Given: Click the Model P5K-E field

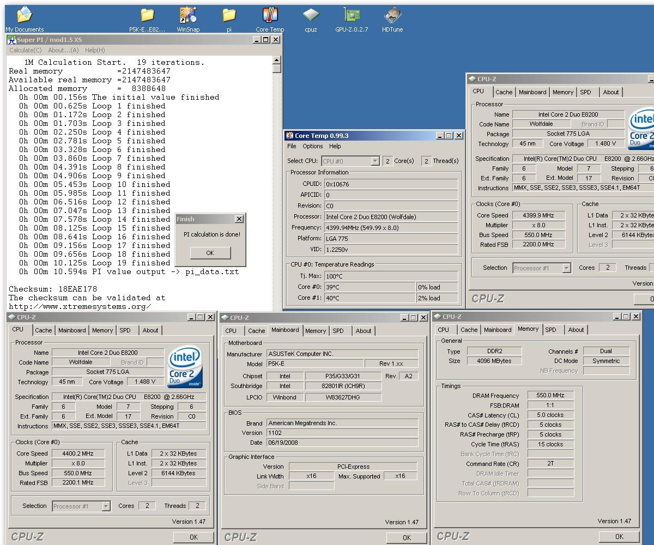Looking at the screenshot, I should (315, 364).
